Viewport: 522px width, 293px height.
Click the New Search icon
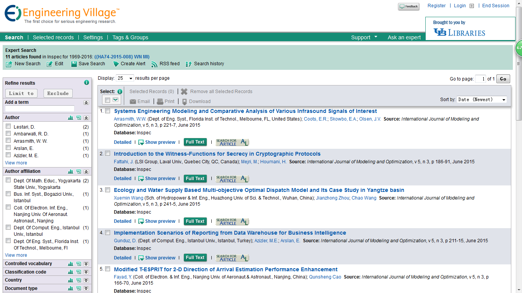[x=9, y=64]
